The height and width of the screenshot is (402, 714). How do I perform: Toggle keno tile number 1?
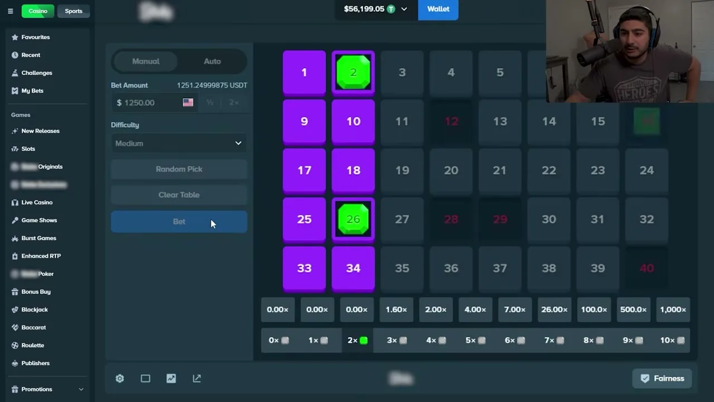(304, 72)
